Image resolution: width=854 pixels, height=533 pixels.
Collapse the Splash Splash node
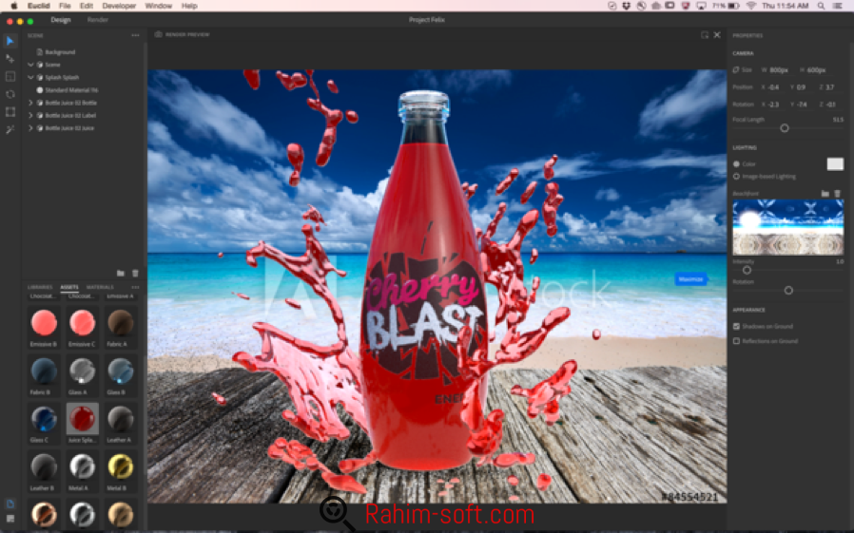(30, 77)
